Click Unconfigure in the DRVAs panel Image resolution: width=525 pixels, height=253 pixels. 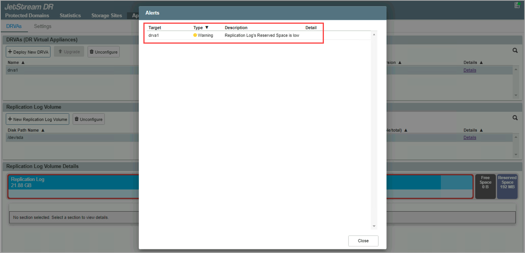(104, 52)
